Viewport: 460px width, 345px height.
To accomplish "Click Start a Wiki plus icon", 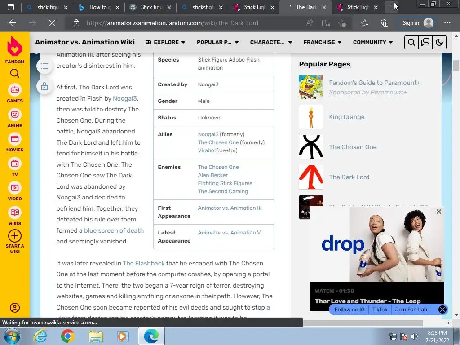I will (15, 236).
